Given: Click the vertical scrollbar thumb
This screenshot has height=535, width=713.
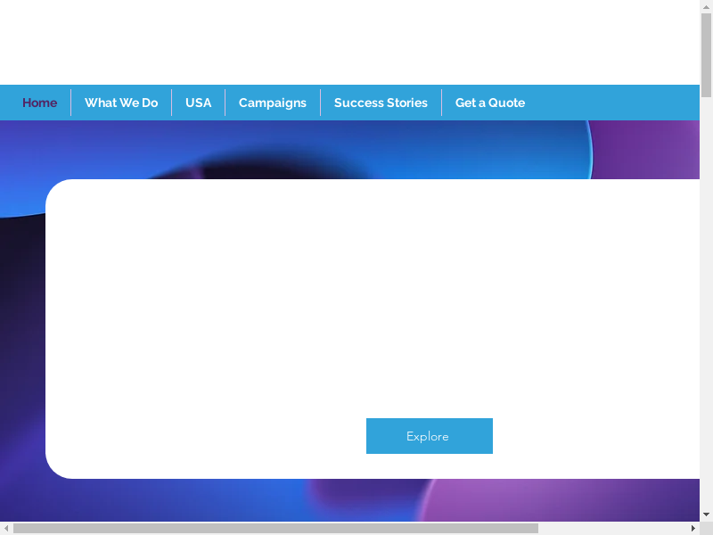Looking at the screenshot, I should (x=706, y=53).
